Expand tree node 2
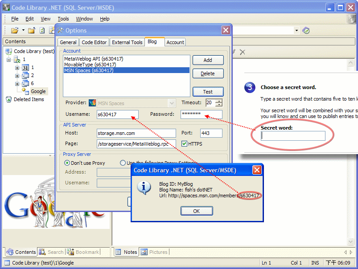The height and width of the screenshot is (269, 358). click(x=17, y=76)
